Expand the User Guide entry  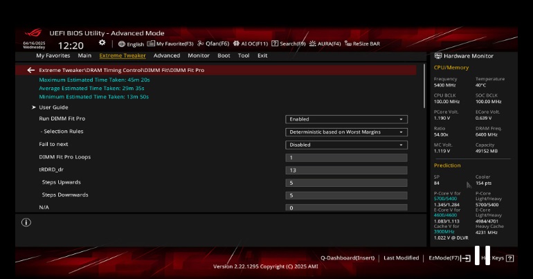(53, 107)
